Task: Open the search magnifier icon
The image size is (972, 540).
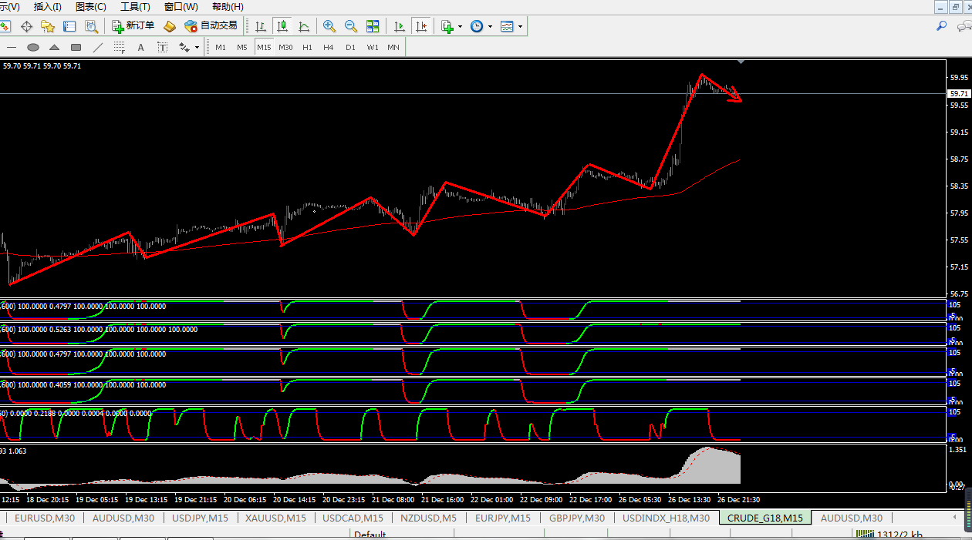Action: click(941, 26)
